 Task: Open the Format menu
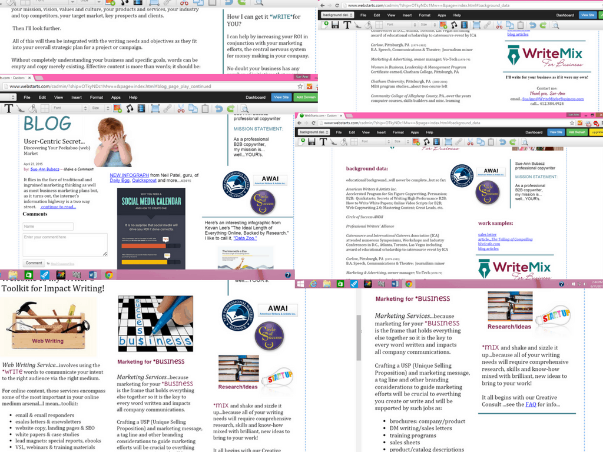[97, 97]
